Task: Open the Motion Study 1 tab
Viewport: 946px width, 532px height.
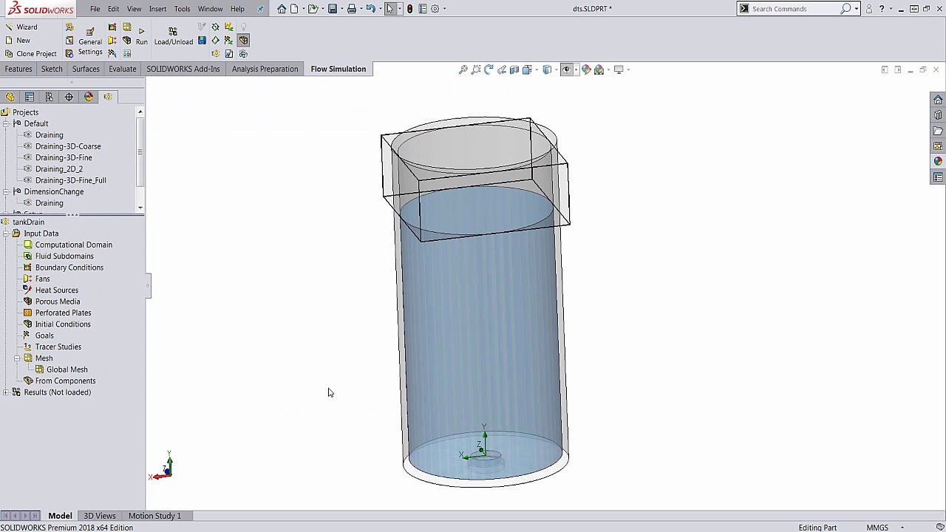Action: coord(154,516)
